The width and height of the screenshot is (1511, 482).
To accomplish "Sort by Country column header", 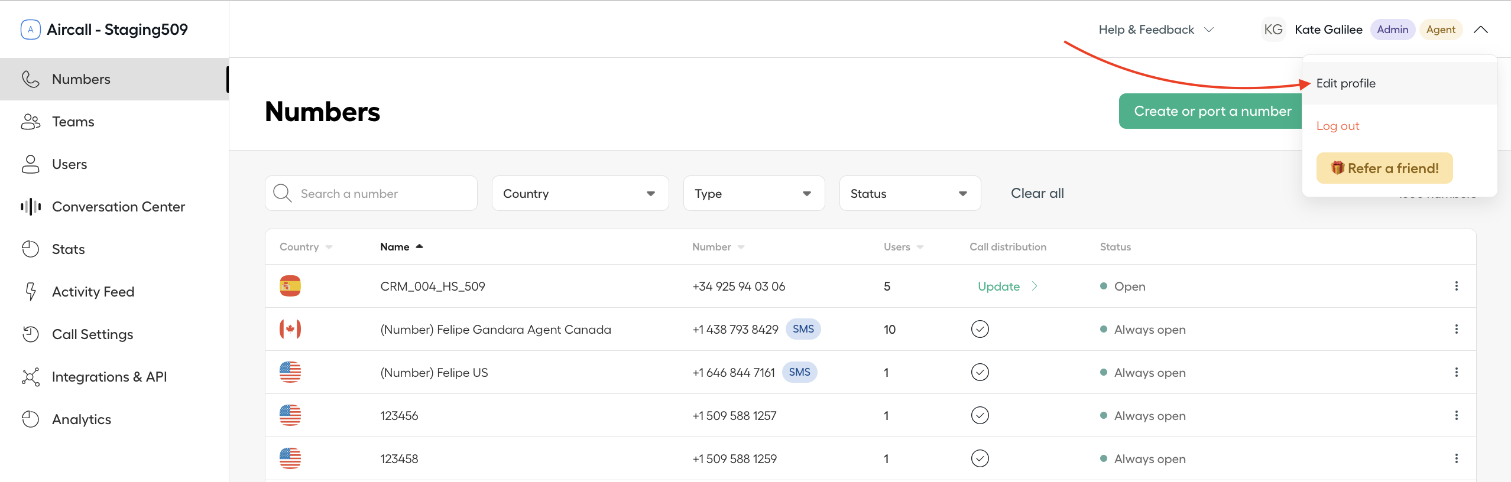I will click(306, 247).
